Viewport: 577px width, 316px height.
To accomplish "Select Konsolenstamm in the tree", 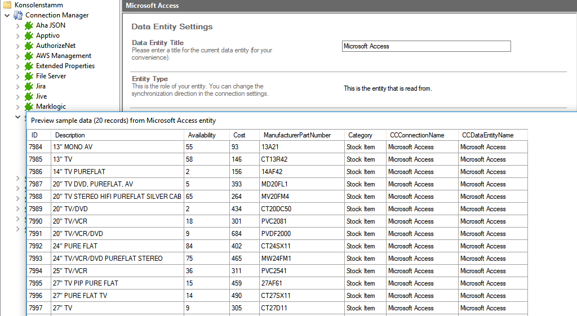I will click(x=39, y=5).
